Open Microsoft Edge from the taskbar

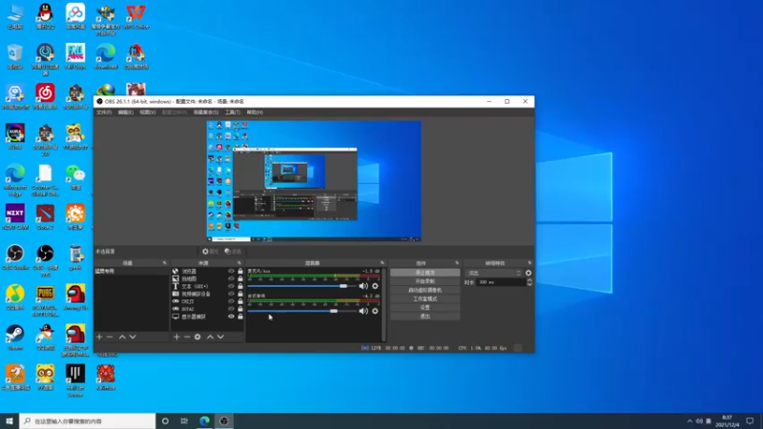[204, 421]
